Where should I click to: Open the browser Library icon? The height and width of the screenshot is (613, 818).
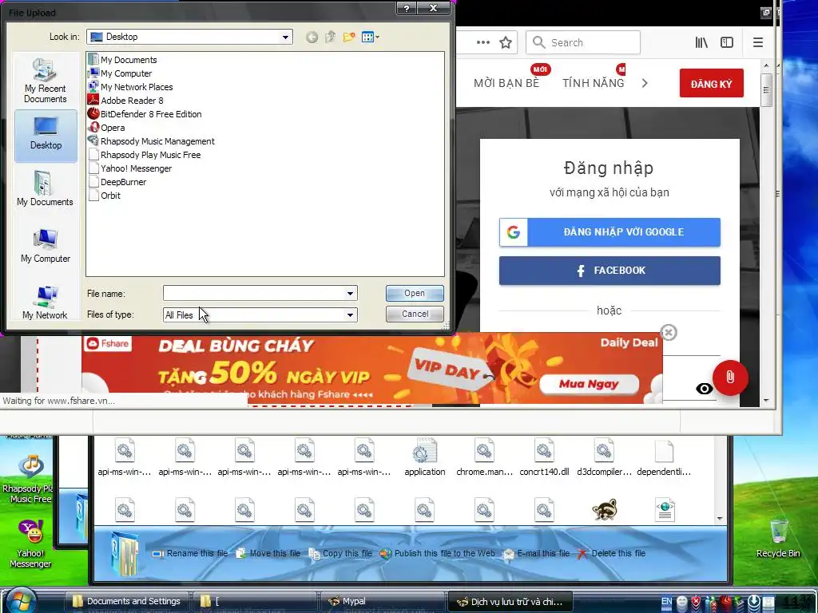pyautogui.click(x=701, y=43)
